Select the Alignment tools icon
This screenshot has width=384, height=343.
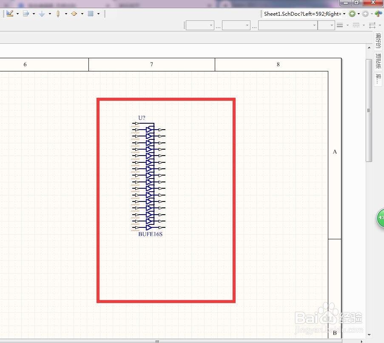[26, 14]
